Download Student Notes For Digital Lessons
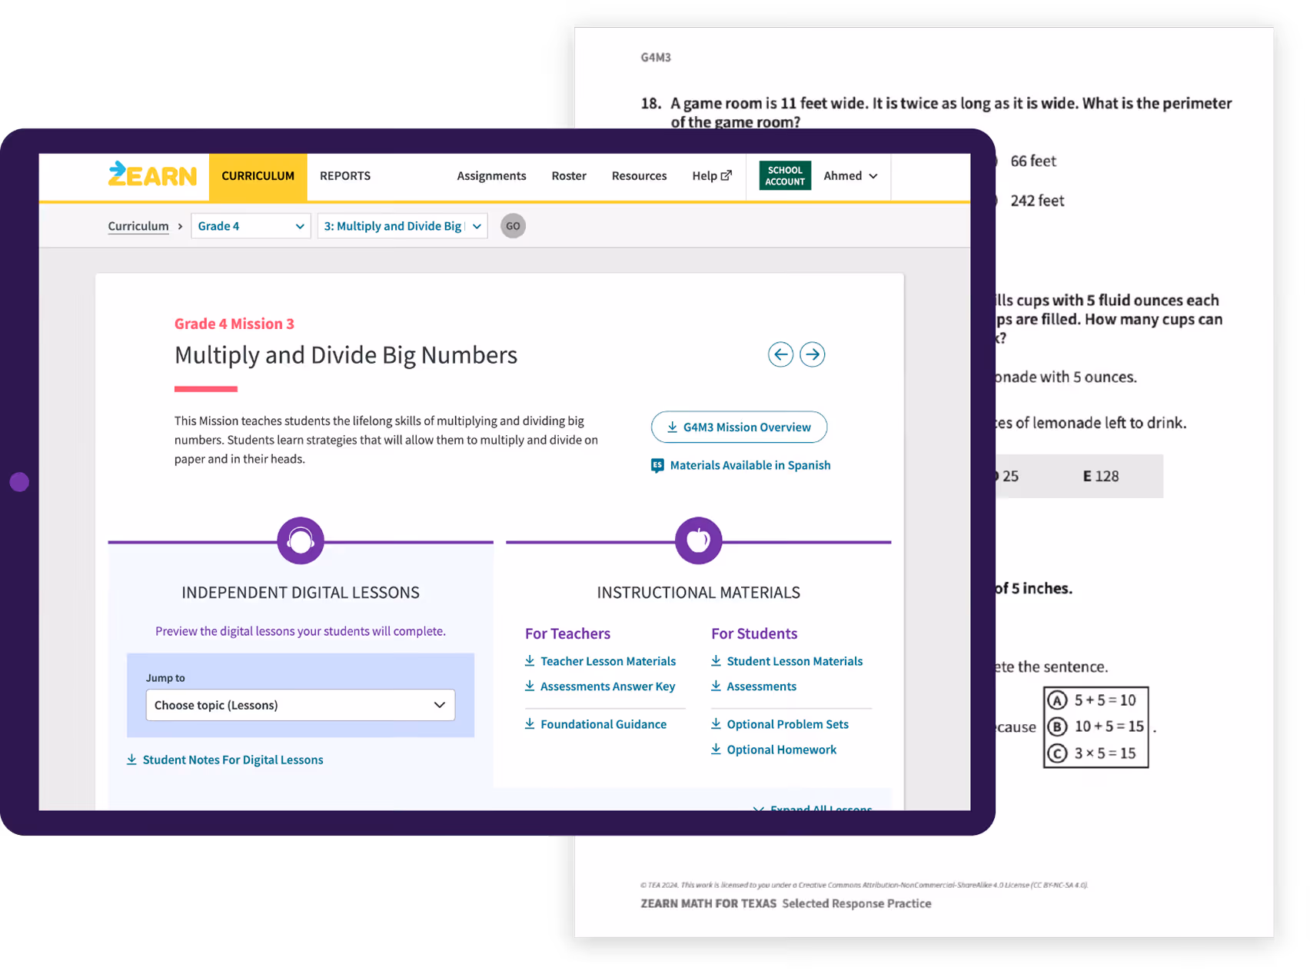This screenshot has width=1310, height=974. 224,760
